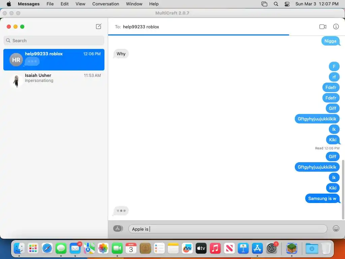Open Notes from the Dock

tap(173, 249)
